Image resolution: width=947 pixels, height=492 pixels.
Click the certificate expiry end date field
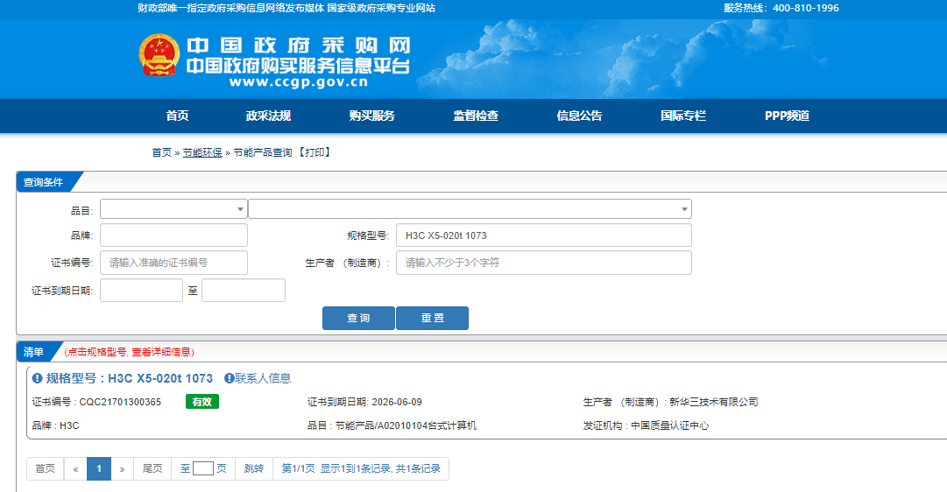coord(244,291)
